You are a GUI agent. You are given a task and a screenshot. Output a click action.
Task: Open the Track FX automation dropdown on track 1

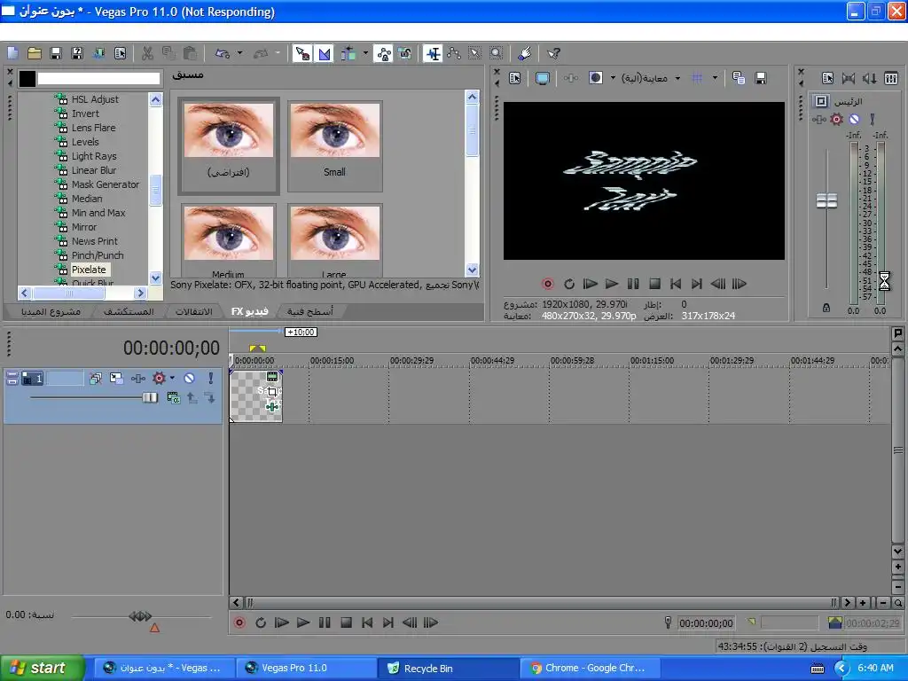point(172,378)
